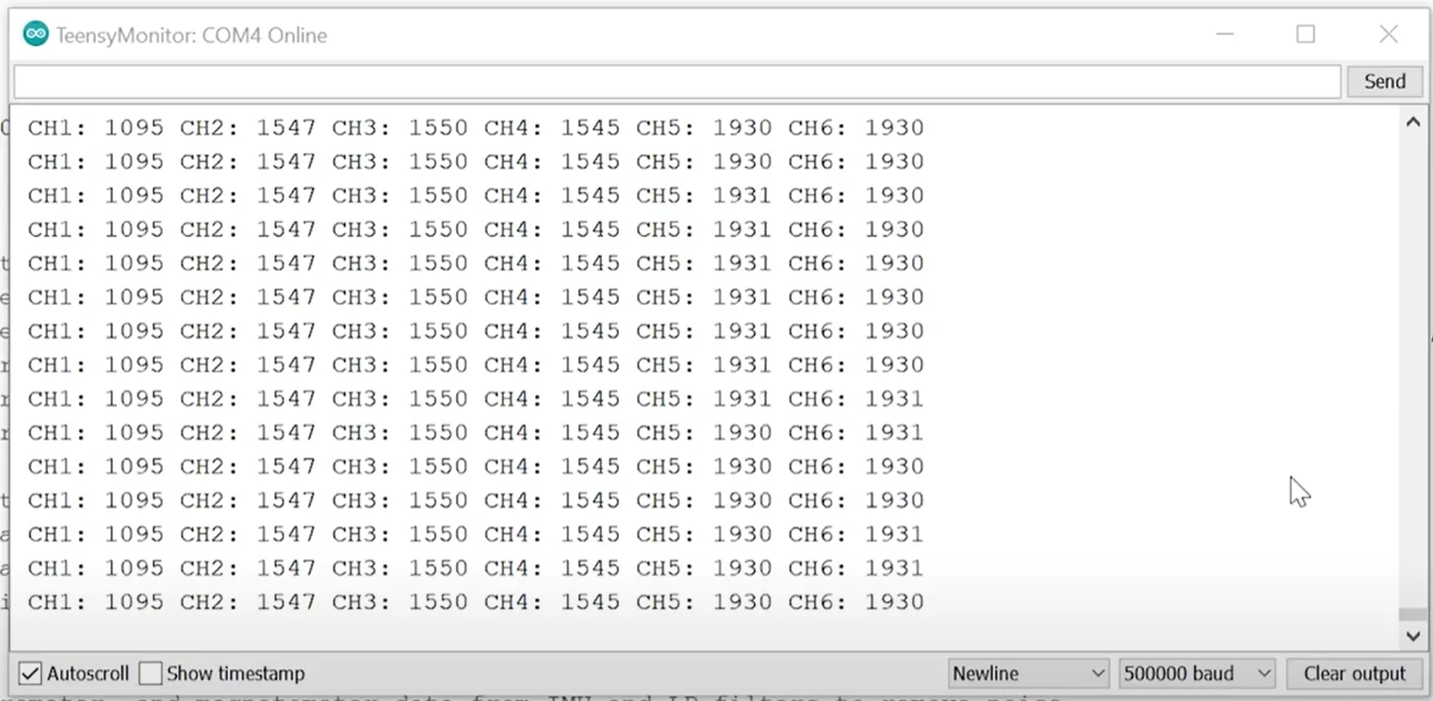Click the first output line showing CH5: 1931

476,196
